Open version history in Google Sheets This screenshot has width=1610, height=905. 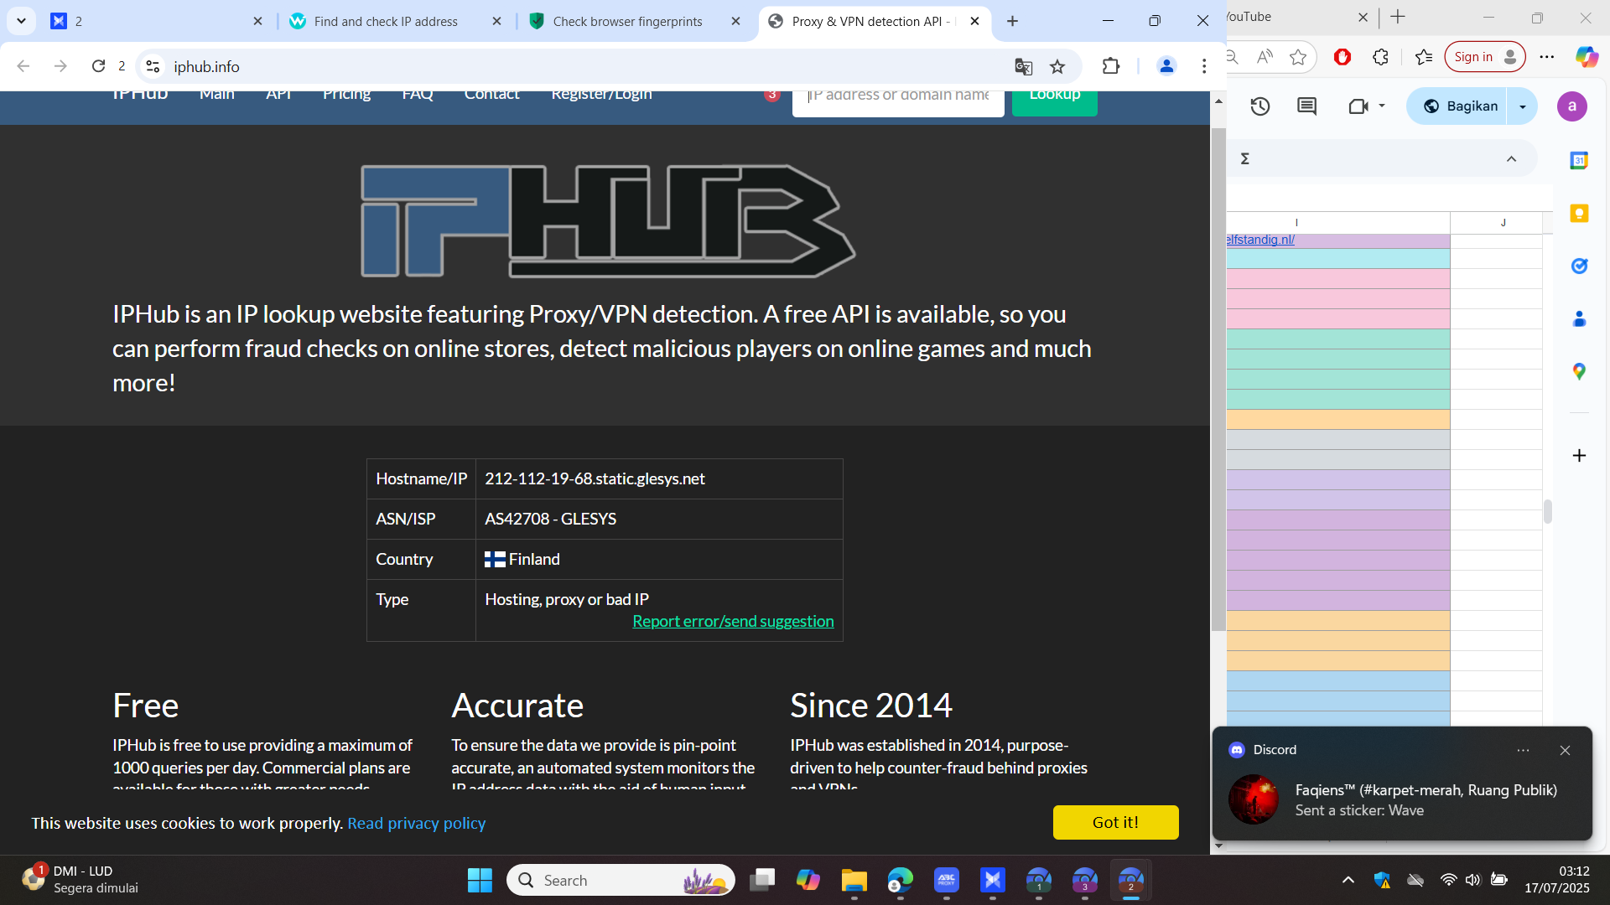[x=1260, y=106]
